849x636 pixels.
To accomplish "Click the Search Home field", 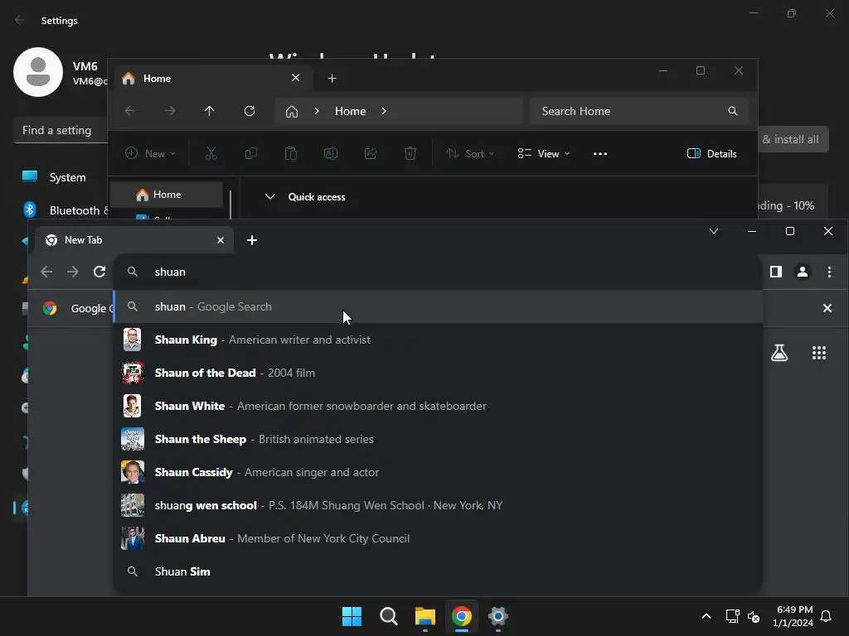I will click(x=639, y=111).
